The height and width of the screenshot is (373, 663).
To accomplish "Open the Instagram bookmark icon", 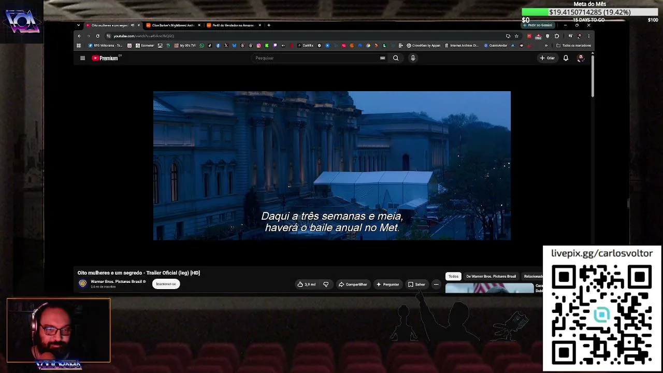I will [259, 46].
